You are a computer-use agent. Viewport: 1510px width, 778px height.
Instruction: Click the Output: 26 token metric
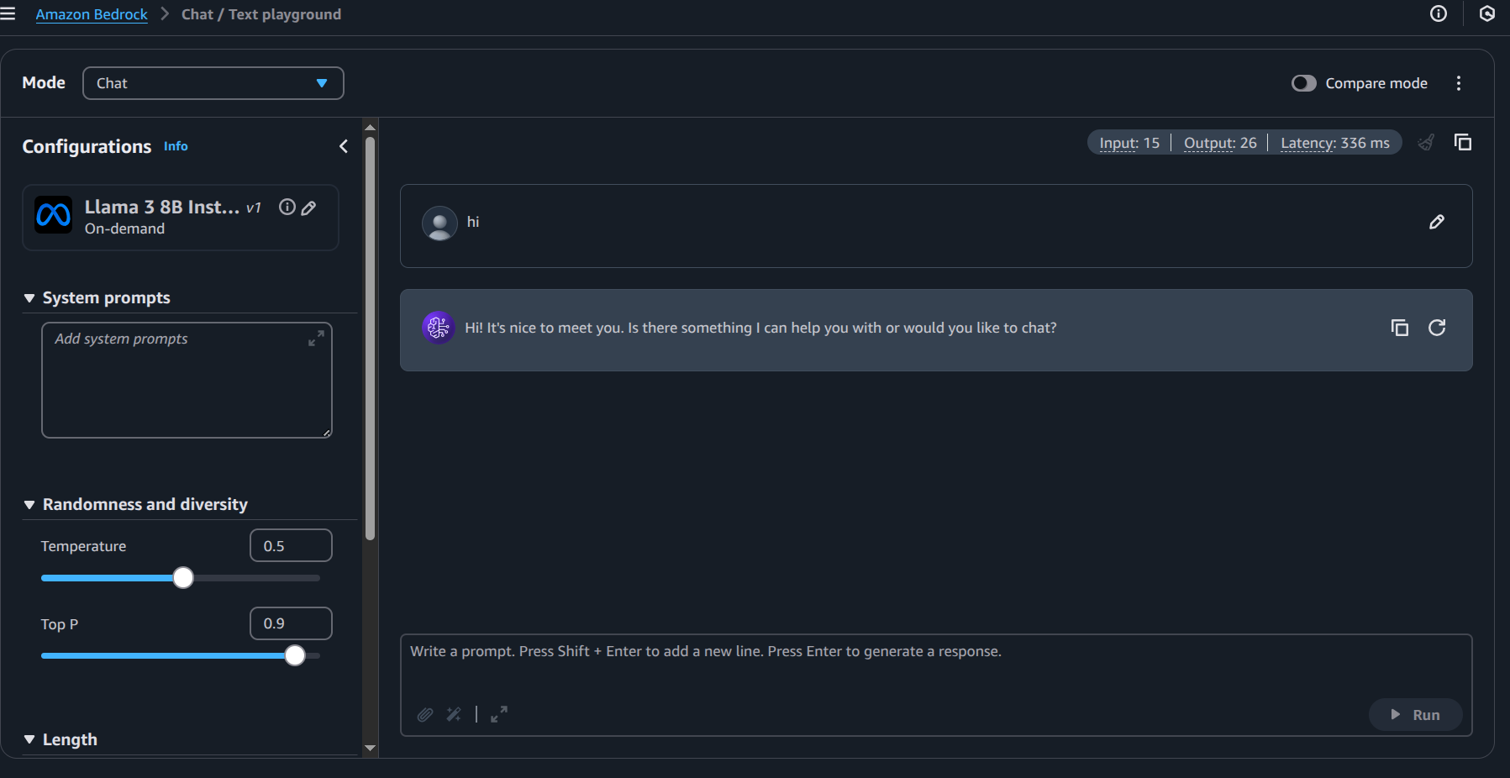[1220, 143]
